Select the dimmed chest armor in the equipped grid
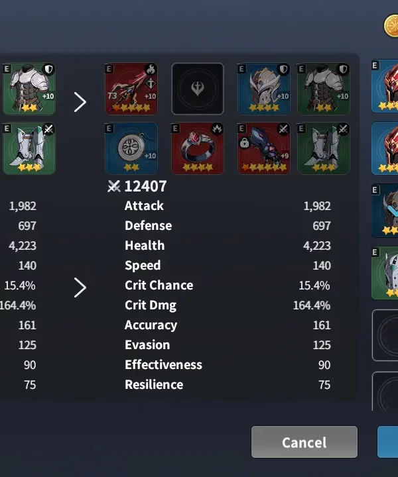This screenshot has height=477, width=398. tap(324, 89)
